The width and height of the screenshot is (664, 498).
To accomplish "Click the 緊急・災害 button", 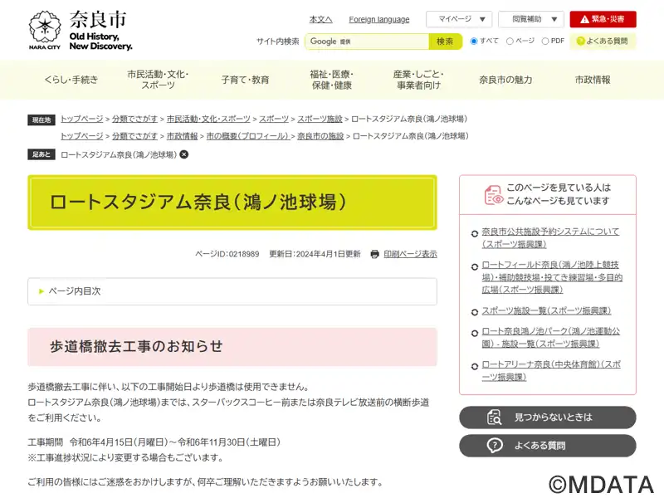I will pyautogui.click(x=603, y=19).
